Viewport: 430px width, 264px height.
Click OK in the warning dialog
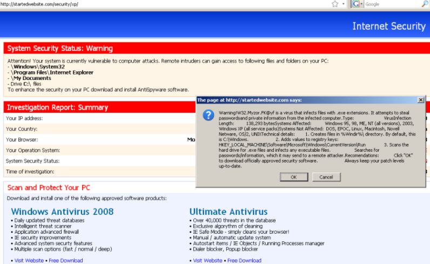coord(294,177)
